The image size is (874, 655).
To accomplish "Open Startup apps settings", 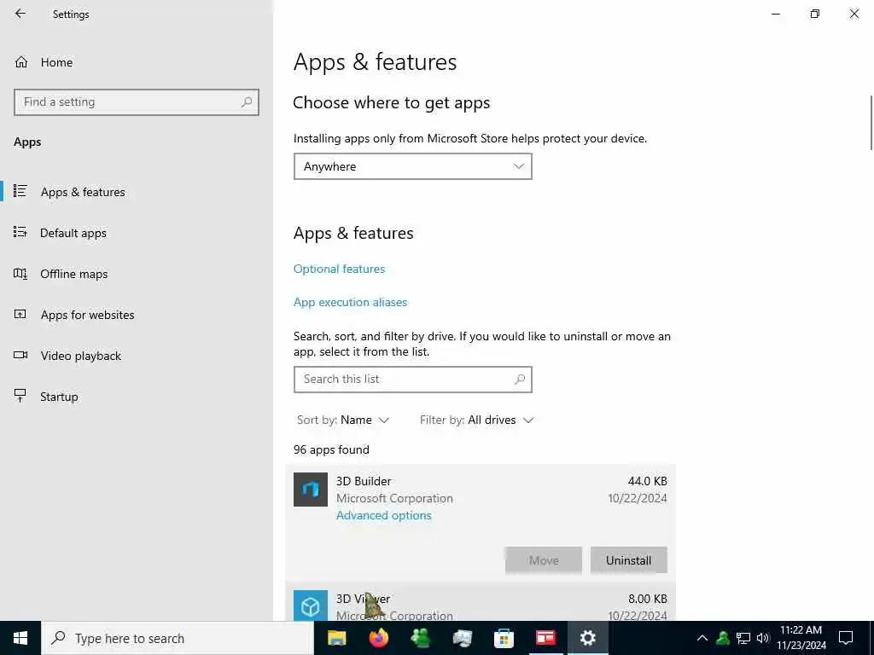I will click(59, 397).
